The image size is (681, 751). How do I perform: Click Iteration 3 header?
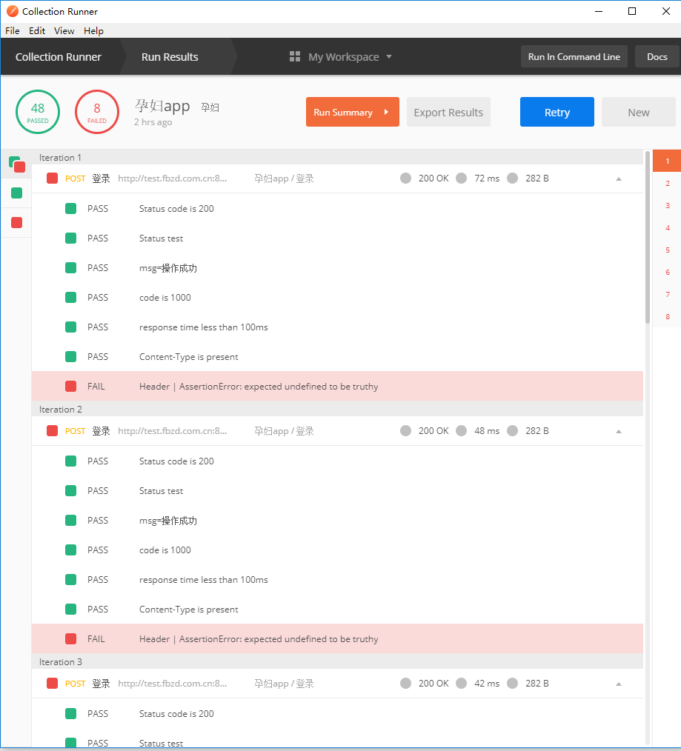[337, 661]
